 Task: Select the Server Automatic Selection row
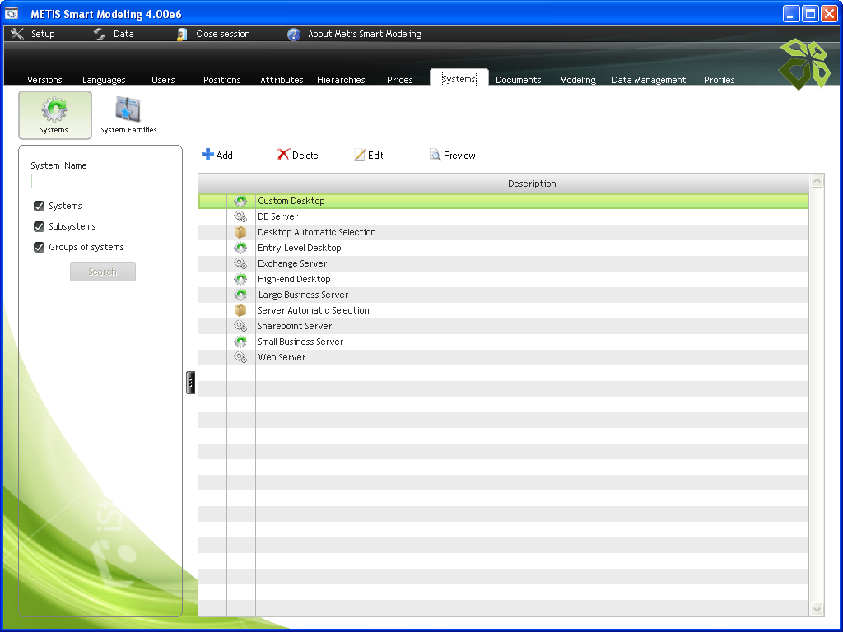tap(503, 310)
